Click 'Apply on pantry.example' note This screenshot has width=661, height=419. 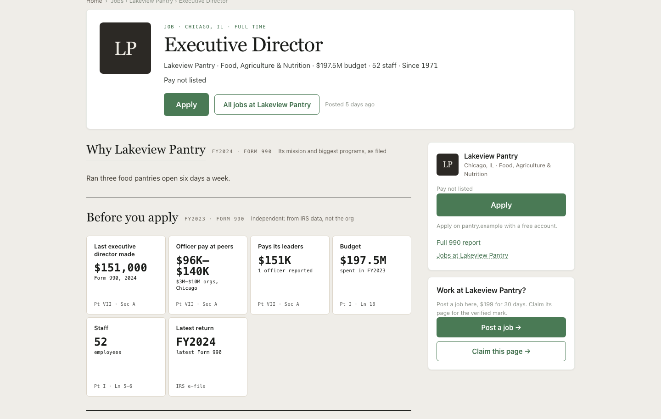(x=497, y=226)
